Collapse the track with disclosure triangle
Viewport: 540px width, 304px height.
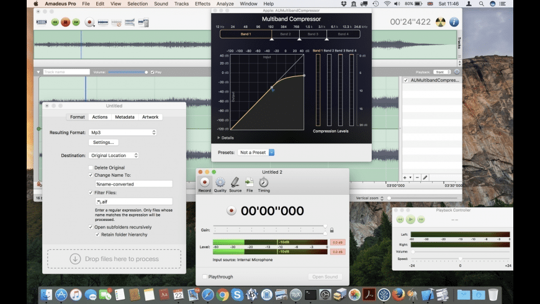(x=38, y=72)
